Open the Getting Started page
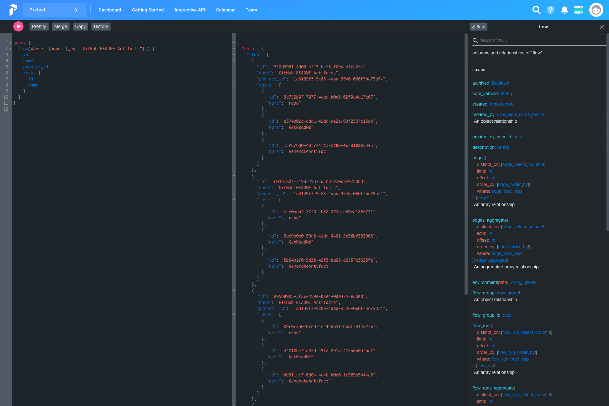This screenshot has height=406, width=609. pyautogui.click(x=148, y=10)
